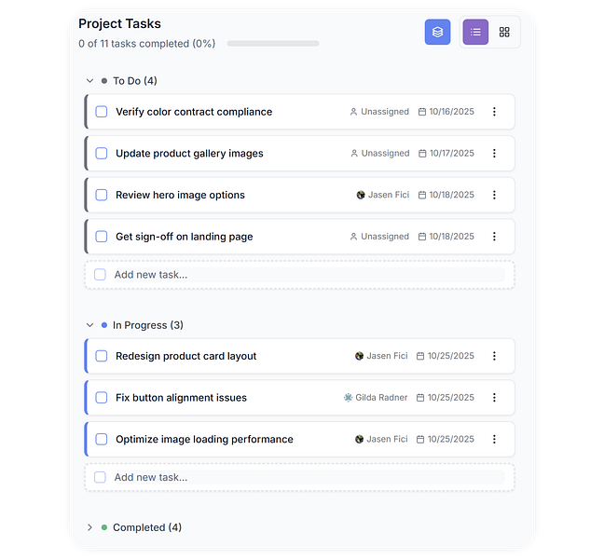
Task: Open three-dot menu for Update product gallery images
Action: [x=494, y=154]
